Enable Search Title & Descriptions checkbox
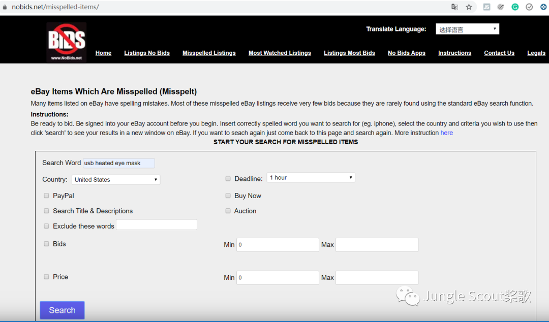Viewport: 549px width, 322px height. pyautogui.click(x=46, y=211)
